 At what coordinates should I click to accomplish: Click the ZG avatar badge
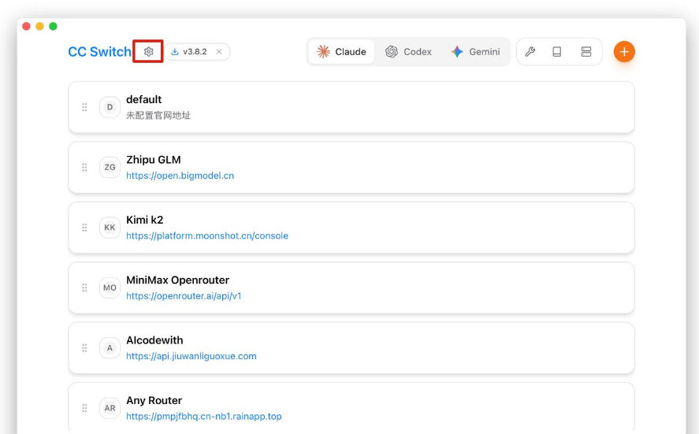(x=110, y=167)
